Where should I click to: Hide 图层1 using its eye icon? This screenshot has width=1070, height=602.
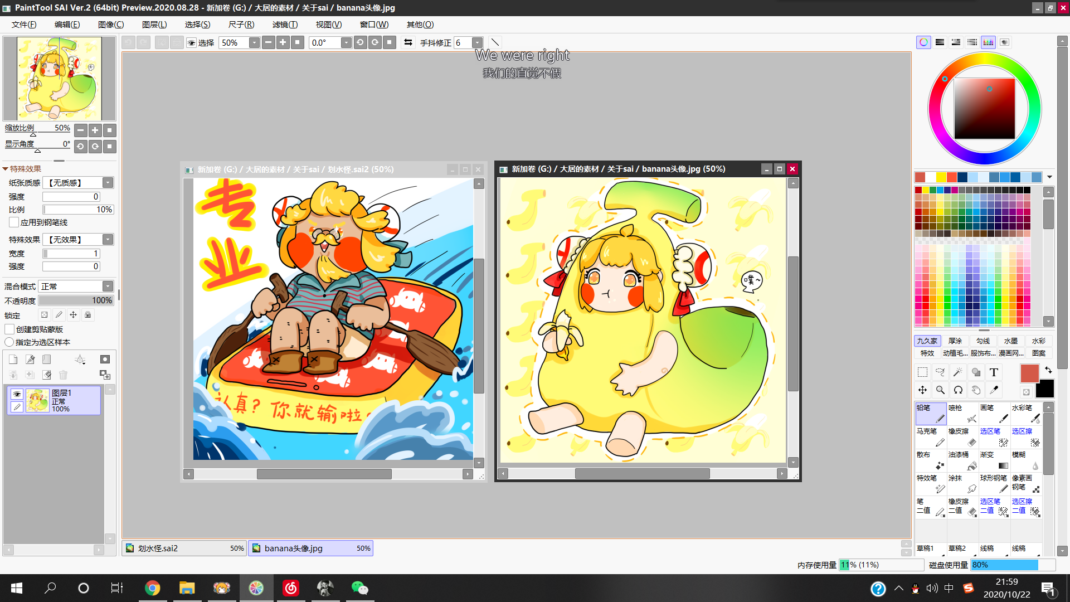point(17,394)
